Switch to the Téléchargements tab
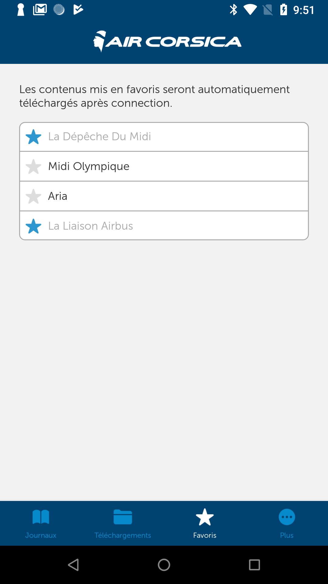 123,523
